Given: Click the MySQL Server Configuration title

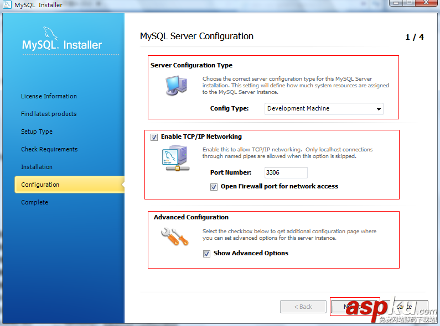Looking at the screenshot, I should point(196,36).
